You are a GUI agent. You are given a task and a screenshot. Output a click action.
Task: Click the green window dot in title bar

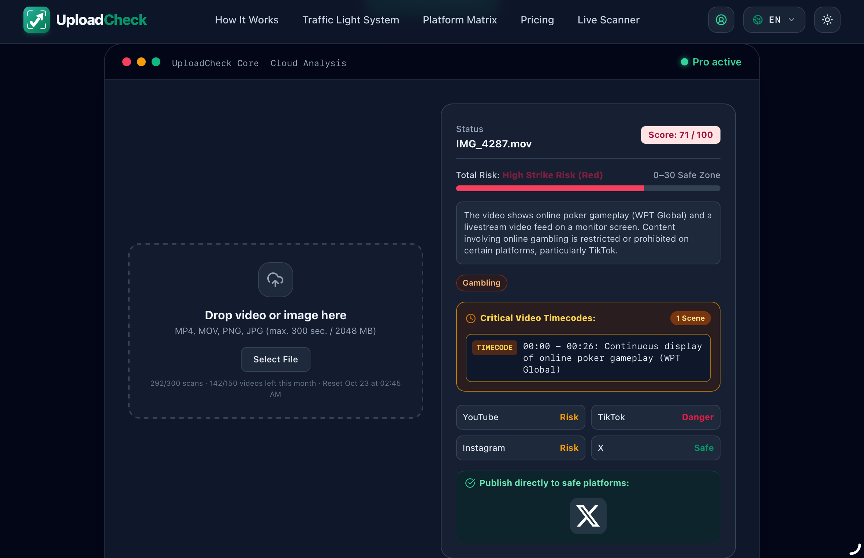pyautogui.click(x=156, y=62)
